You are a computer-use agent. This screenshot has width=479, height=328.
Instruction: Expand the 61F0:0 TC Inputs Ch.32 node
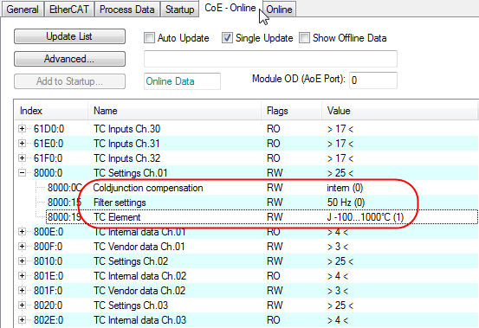pyautogui.click(x=22, y=158)
